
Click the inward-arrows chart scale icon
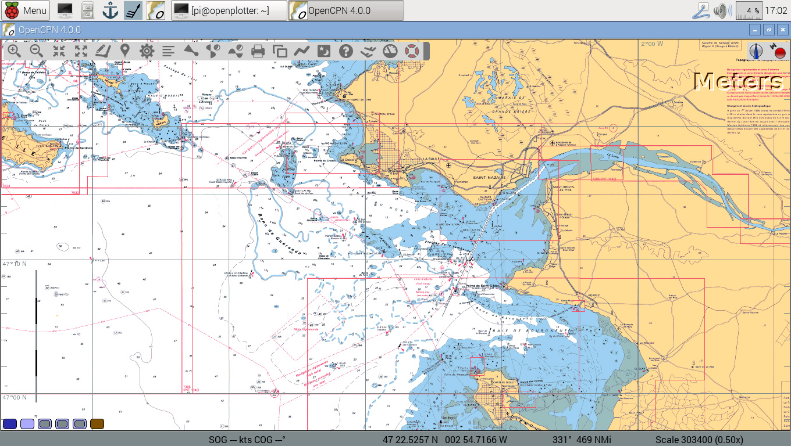coord(59,51)
